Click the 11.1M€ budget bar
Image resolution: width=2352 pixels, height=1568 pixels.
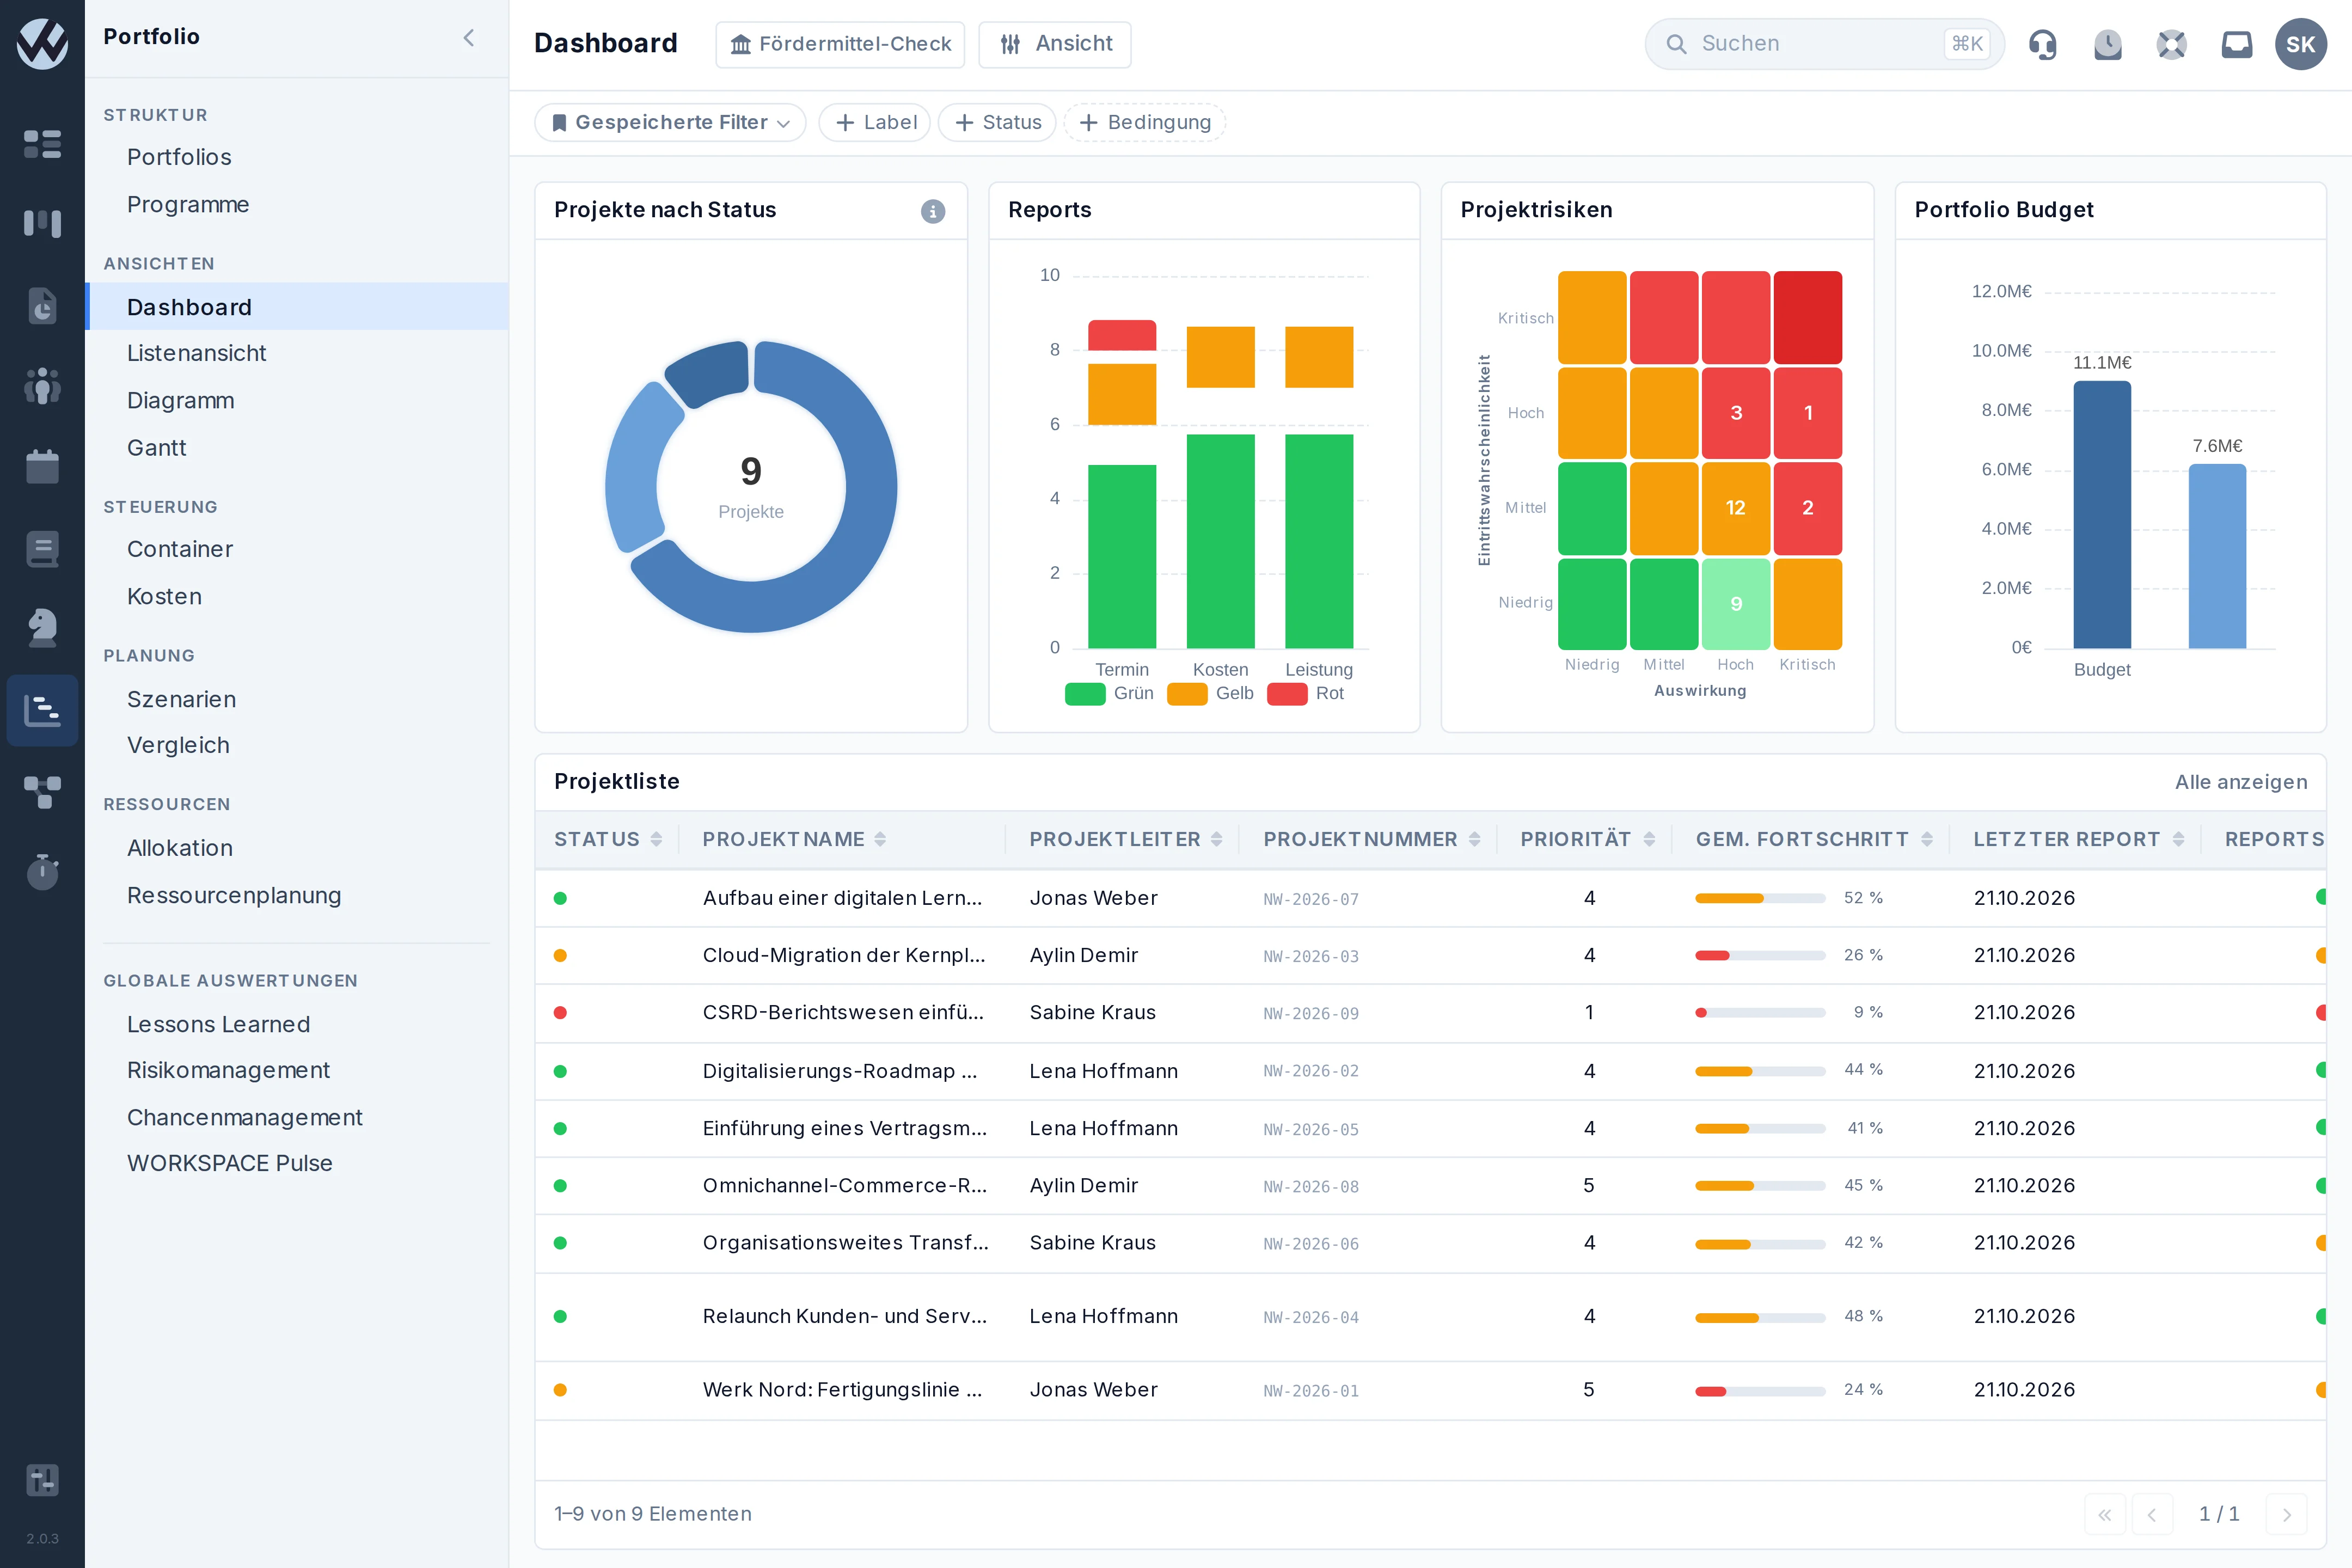click(x=2102, y=515)
